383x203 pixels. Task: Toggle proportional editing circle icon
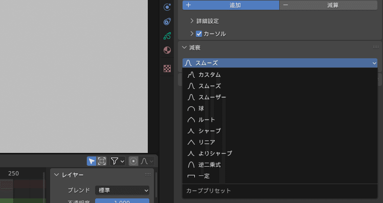133,161
